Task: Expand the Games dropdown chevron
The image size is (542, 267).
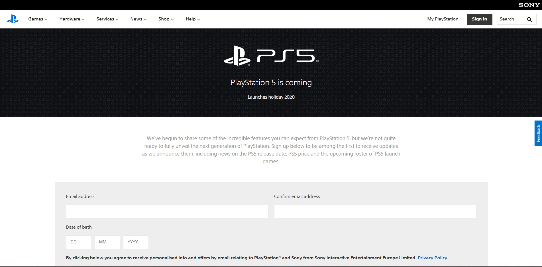Action: 46,19
